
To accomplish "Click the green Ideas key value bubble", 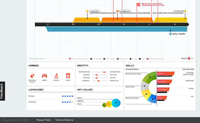I will (x=104, y=105).
